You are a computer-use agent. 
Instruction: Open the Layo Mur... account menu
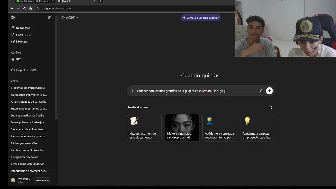21,180
